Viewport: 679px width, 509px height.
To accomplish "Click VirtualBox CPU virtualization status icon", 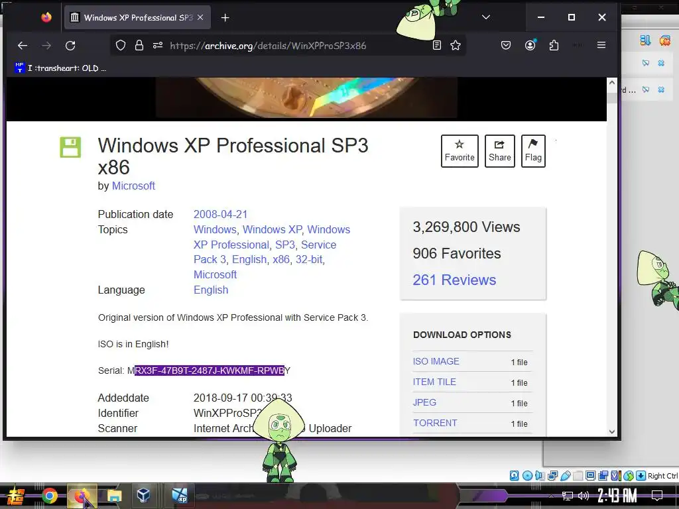I will point(616,476).
